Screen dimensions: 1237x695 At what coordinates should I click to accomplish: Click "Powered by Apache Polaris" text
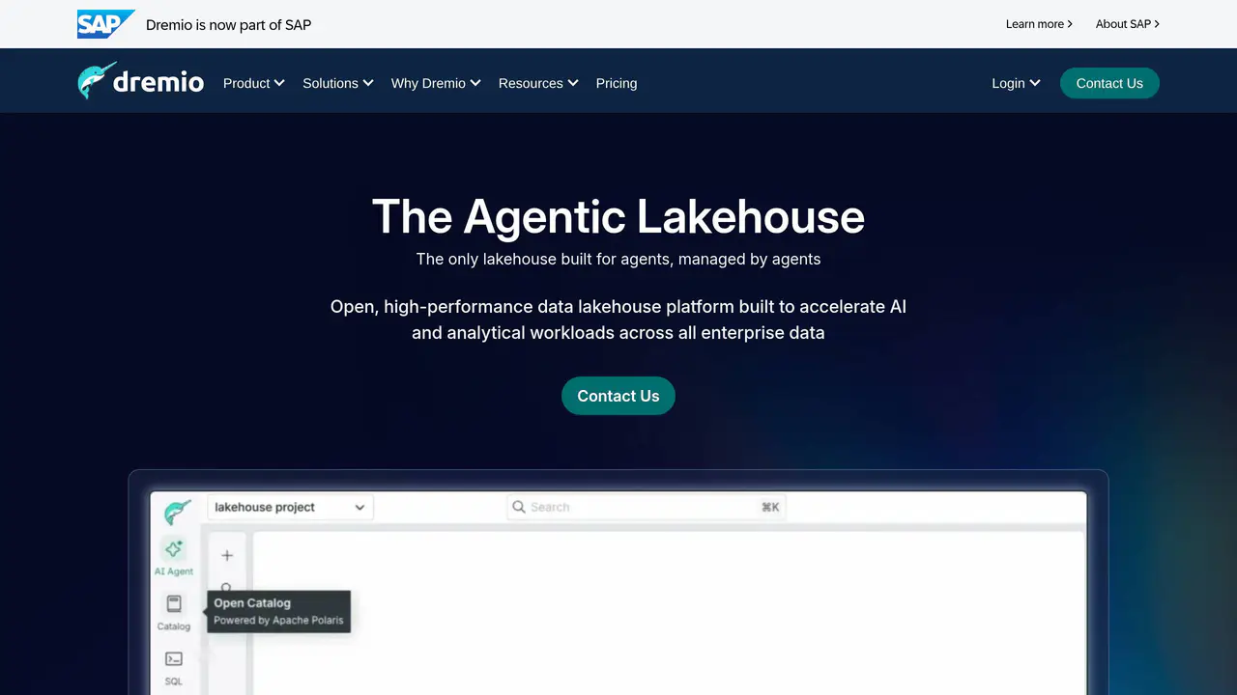click(278, 621)
